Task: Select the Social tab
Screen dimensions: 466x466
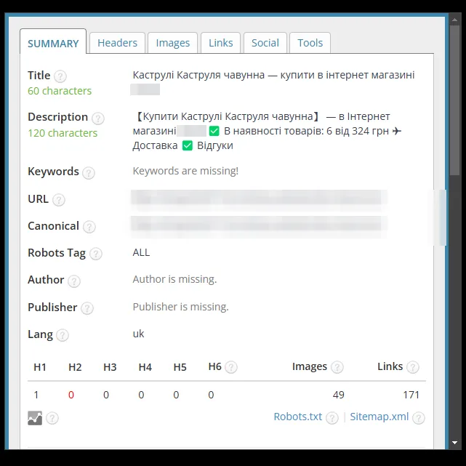Action: pyautogui.click(x=265, y=43)
